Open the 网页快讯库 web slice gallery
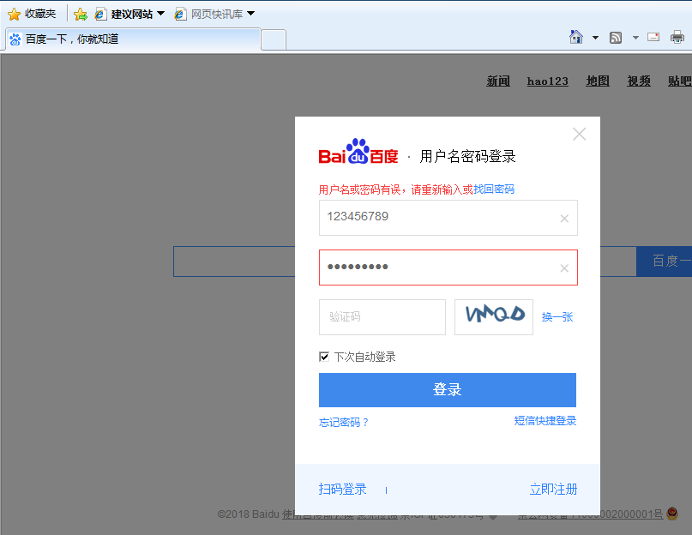The image size is (692, 535). click(x=208, y=14)
